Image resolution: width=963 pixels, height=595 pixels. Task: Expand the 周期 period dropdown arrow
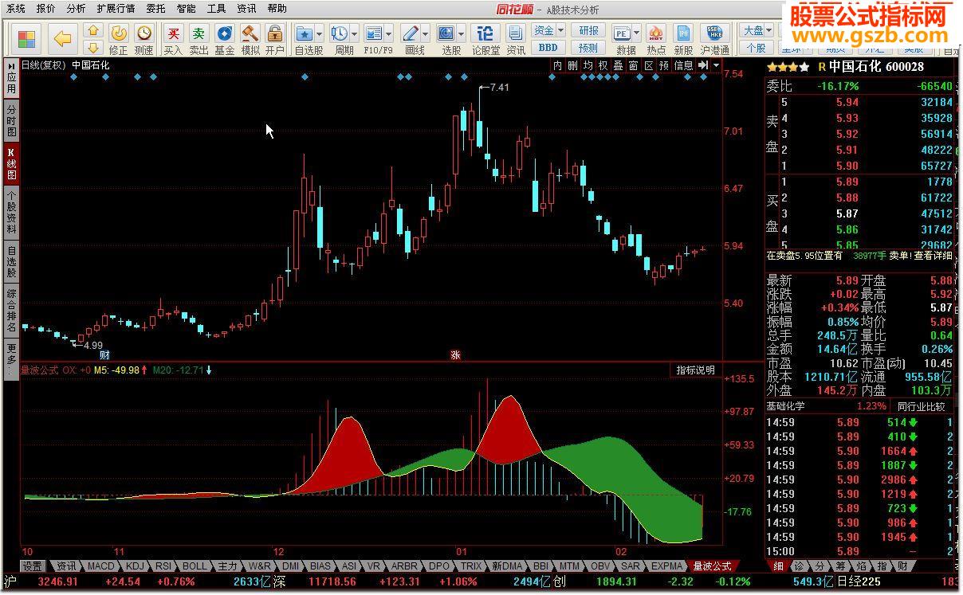[x=354, y=34]
